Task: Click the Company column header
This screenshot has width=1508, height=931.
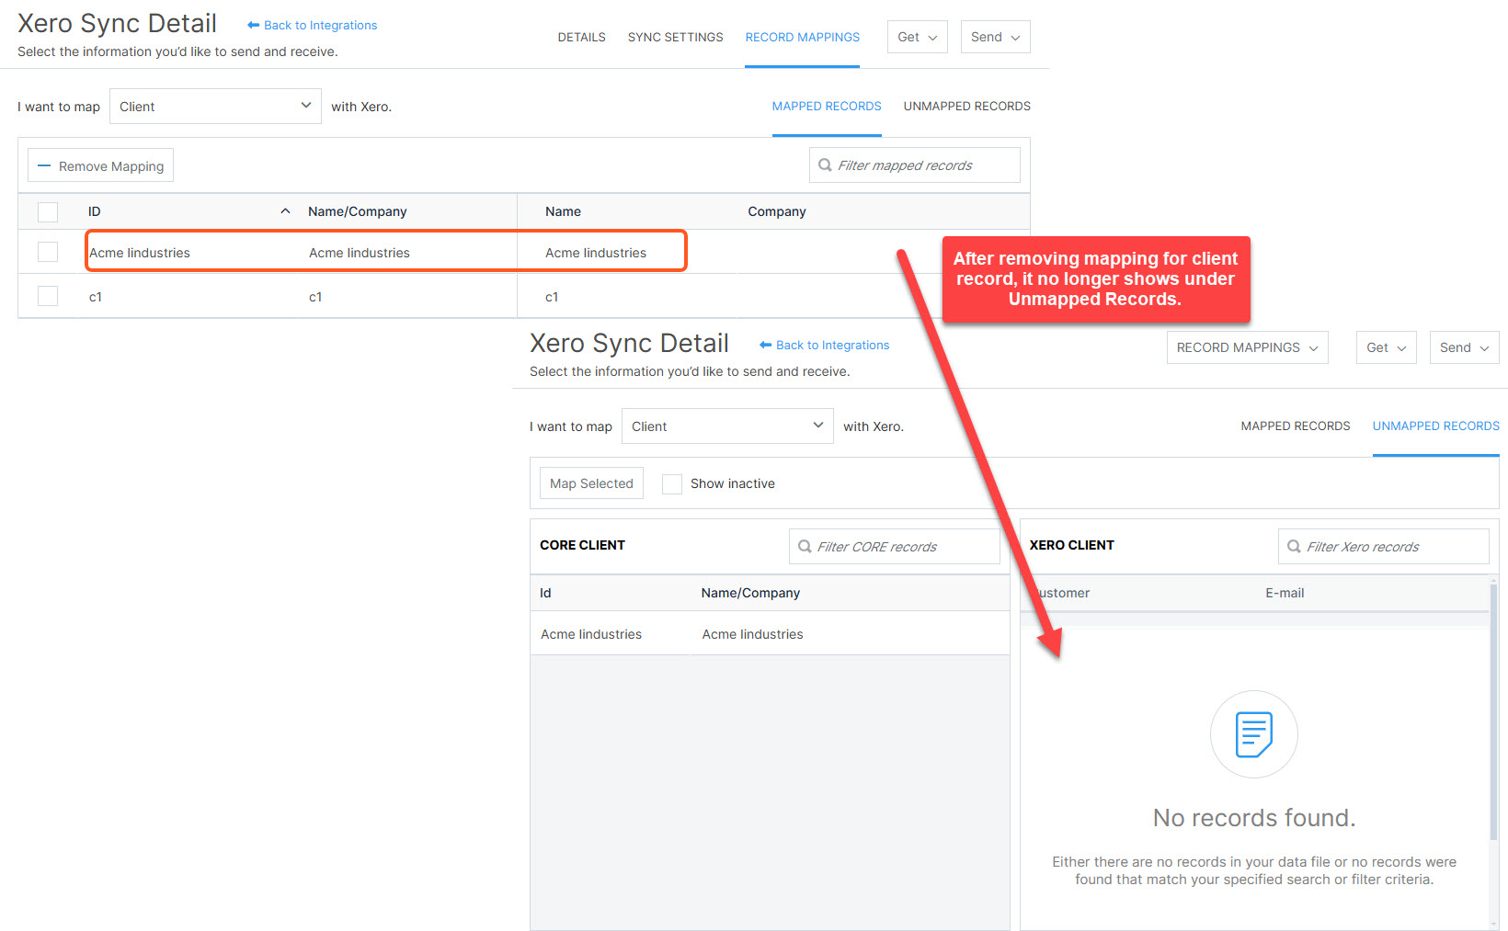Action: 777,211
